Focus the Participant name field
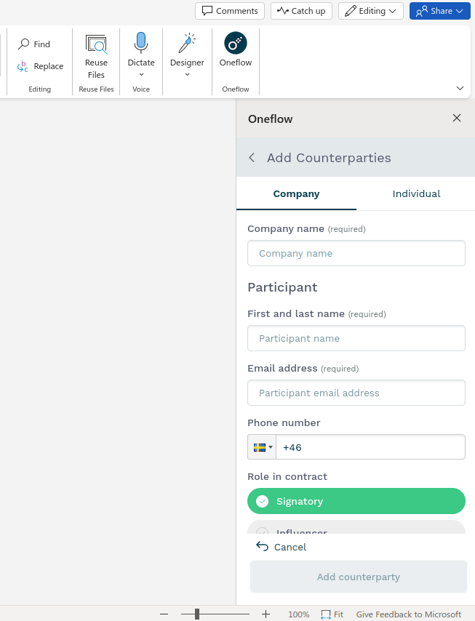This screenshot has height=621, width=475. tap(356, 338)
